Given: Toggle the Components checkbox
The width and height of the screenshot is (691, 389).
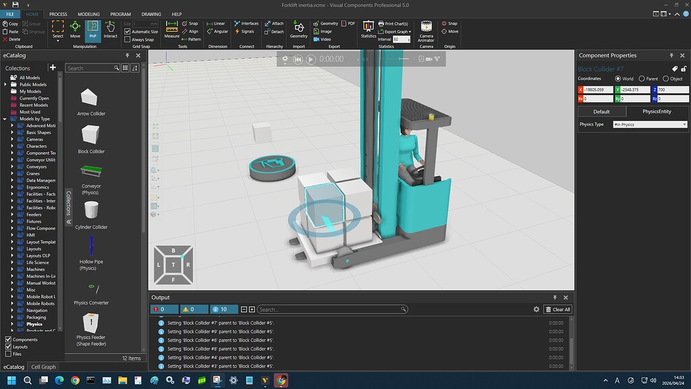Looking at the screenshot, I should [x=8, y=339].
